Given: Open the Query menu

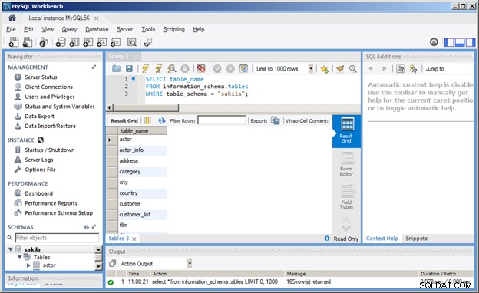Looking at the screenshot, I should 69,29.
